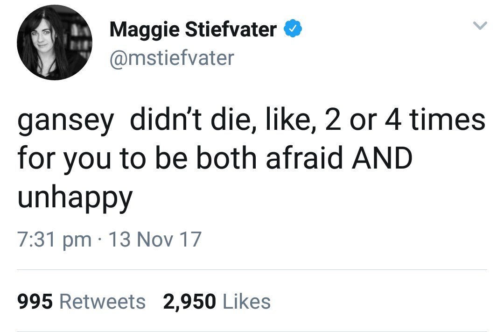Click the capitalized AND in tweet
The height and width of the screenshot is (332, 504).
click(x=382, y=158)
